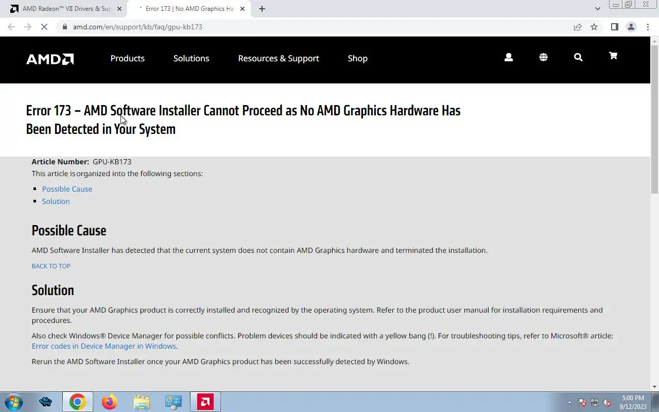Open Chrome three-dot menu
The image size is (659, 412).
click(x=648, y=27)
